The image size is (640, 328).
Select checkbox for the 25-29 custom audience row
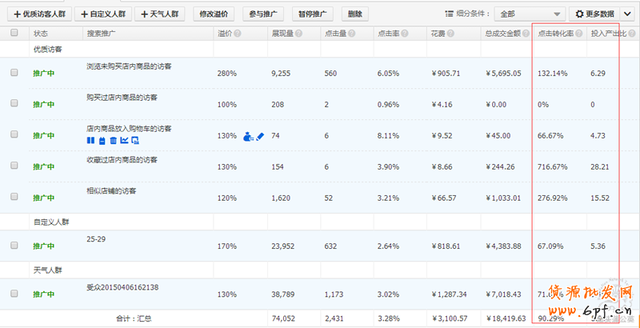coord(14,246)
